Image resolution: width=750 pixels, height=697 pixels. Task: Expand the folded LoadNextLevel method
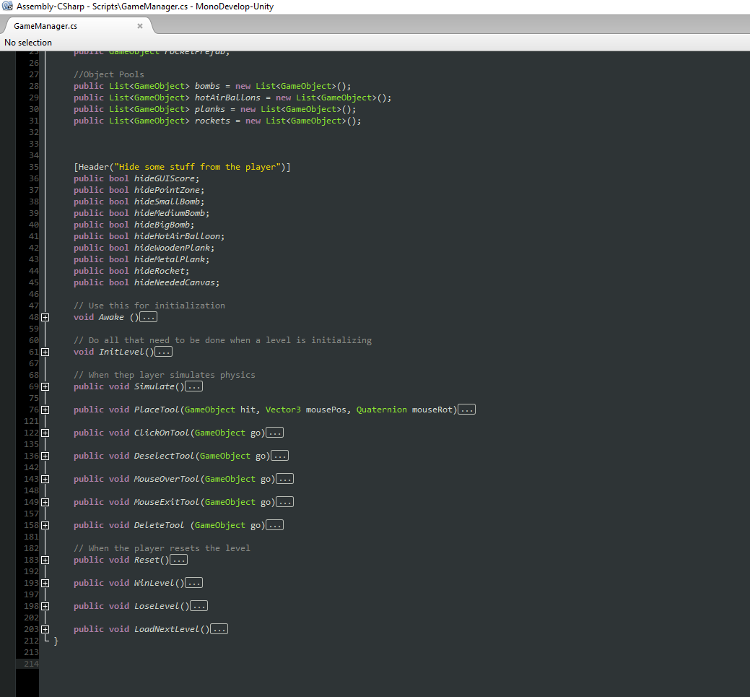click(x=45, y=630)
